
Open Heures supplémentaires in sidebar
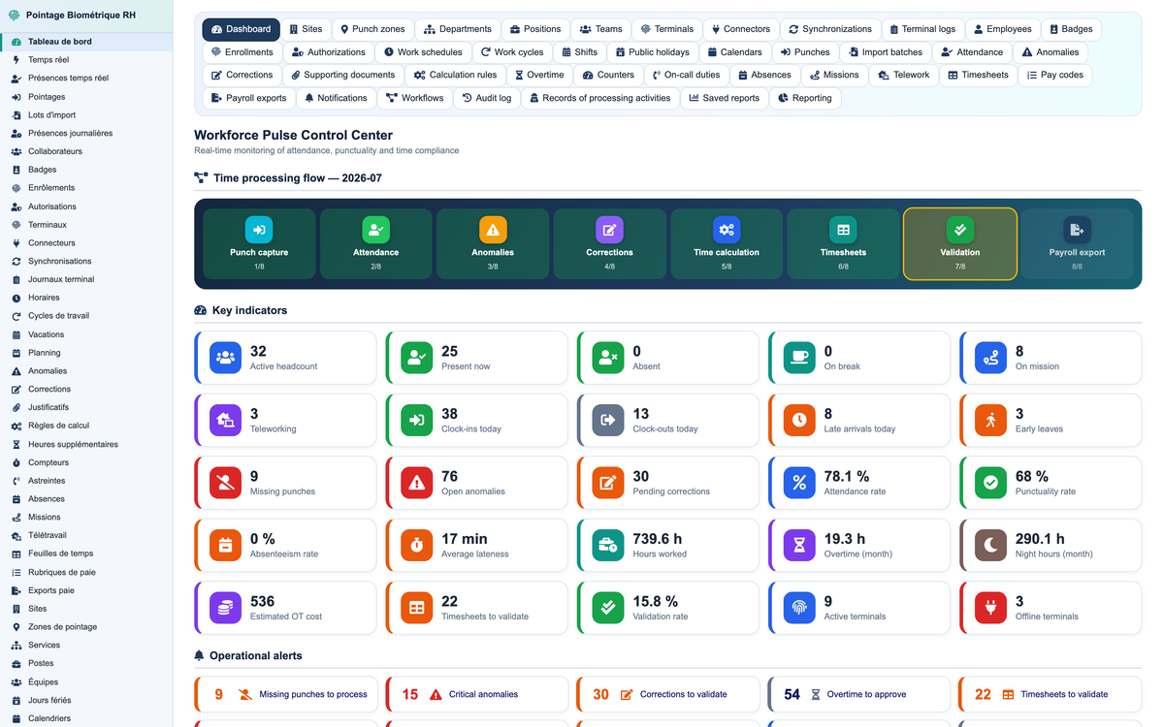(86, 444)
